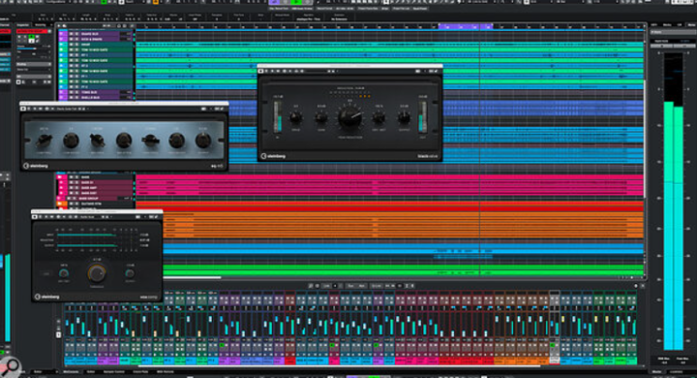This screenshot has height=378, width=697.
Task: Open preset menu in VoxComp header
Action: pos(91,217)
